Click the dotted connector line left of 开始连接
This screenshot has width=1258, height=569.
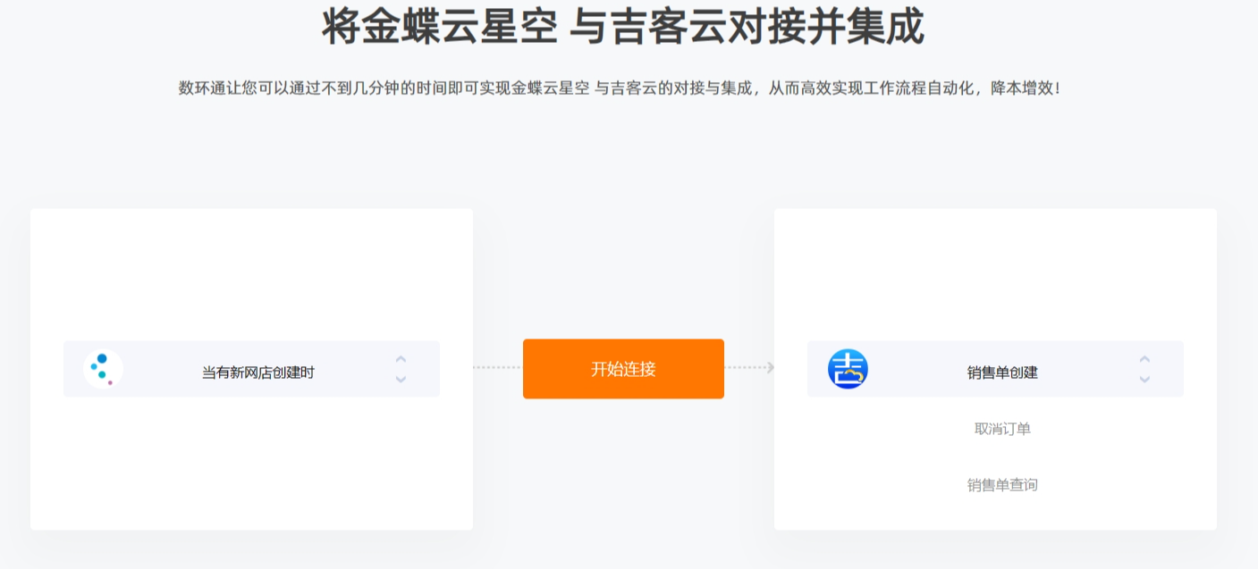[x=498, y=368]
